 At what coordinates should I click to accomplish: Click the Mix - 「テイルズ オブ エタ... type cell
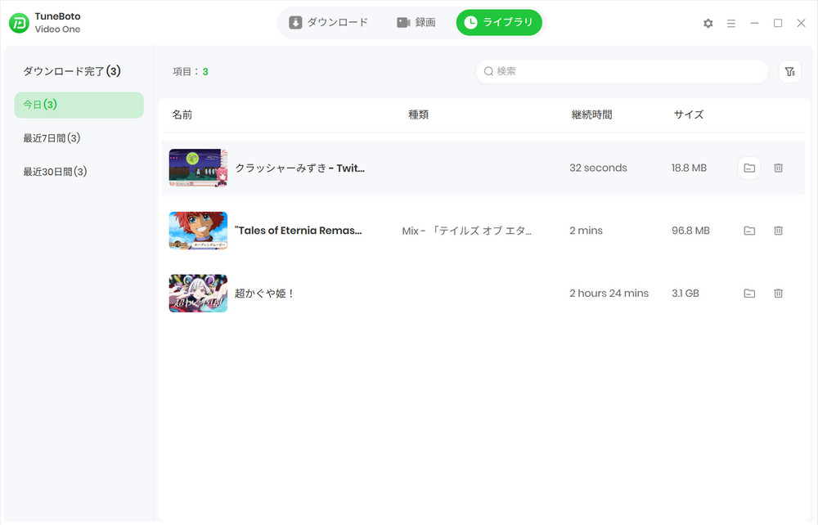click(x=467, y=231)
